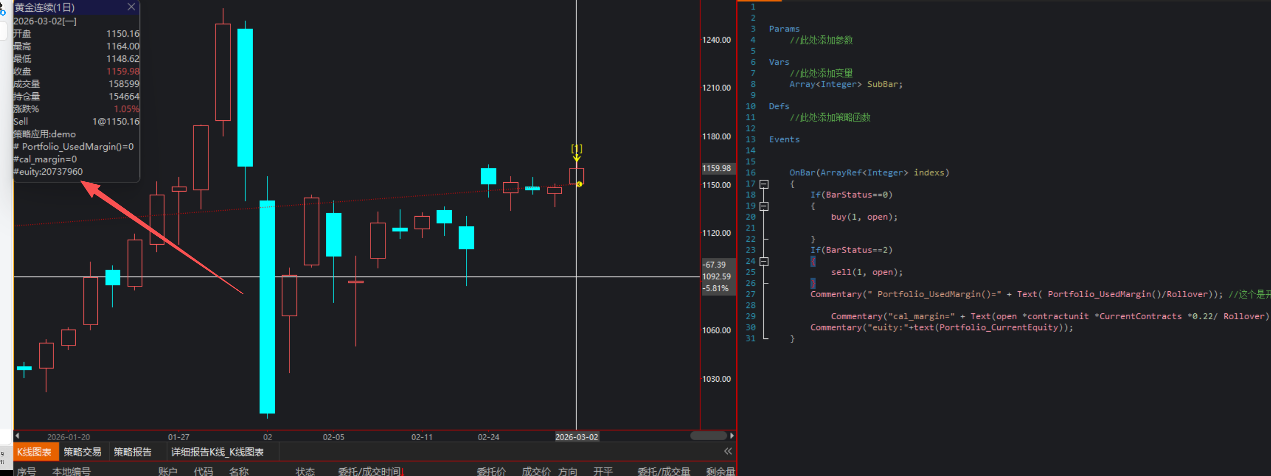Switch to the K线图表 tab

[x=34, y=452]
